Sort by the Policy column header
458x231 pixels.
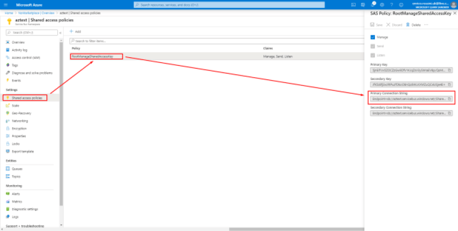coord(76,48)
